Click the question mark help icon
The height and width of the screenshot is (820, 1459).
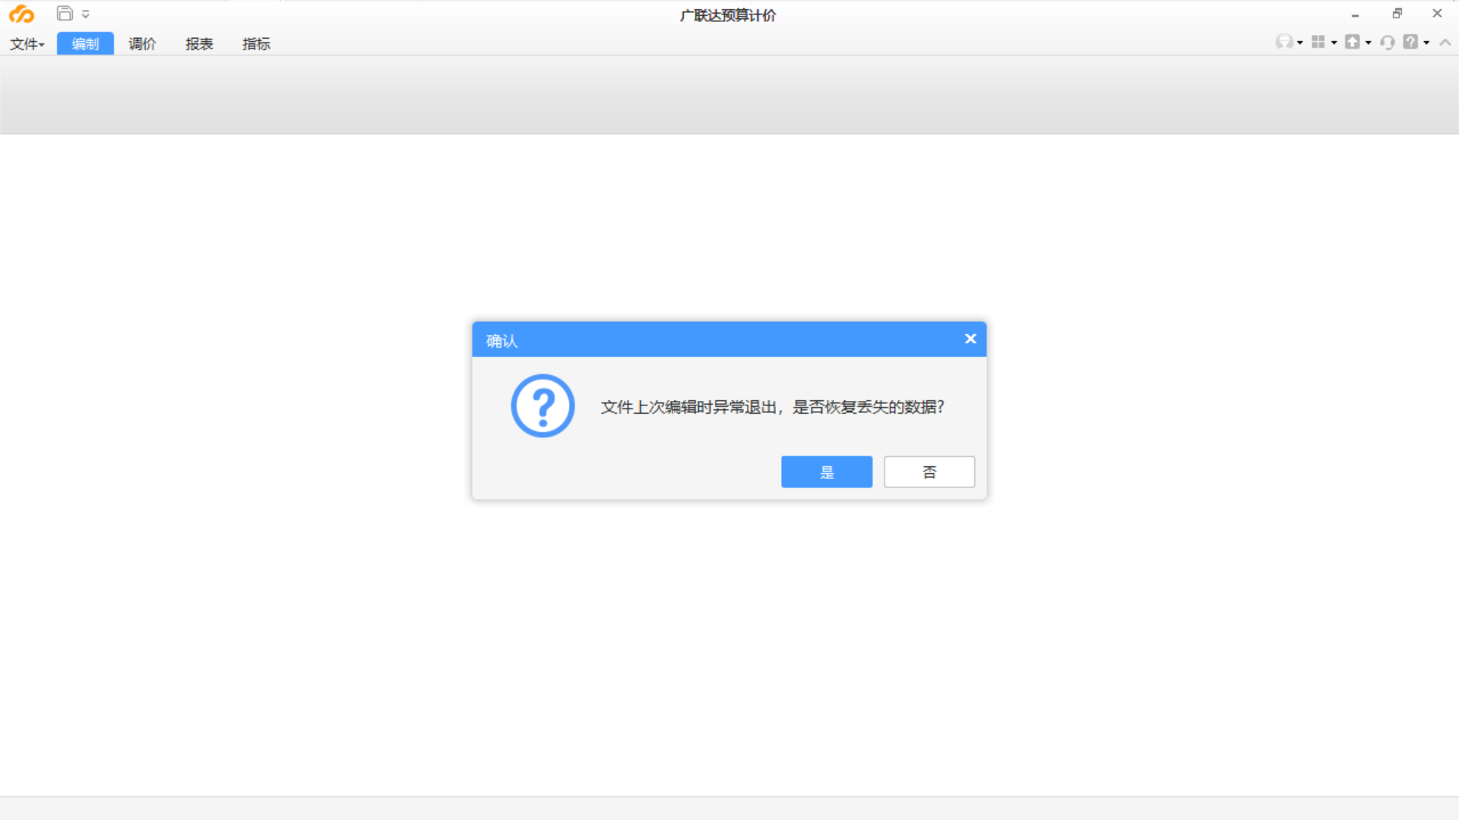pyautogui.click(x=1411, y=43)
